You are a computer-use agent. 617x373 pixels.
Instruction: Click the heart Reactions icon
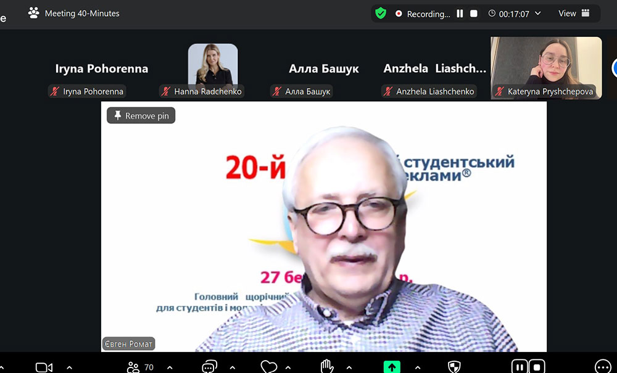(268, 367)
